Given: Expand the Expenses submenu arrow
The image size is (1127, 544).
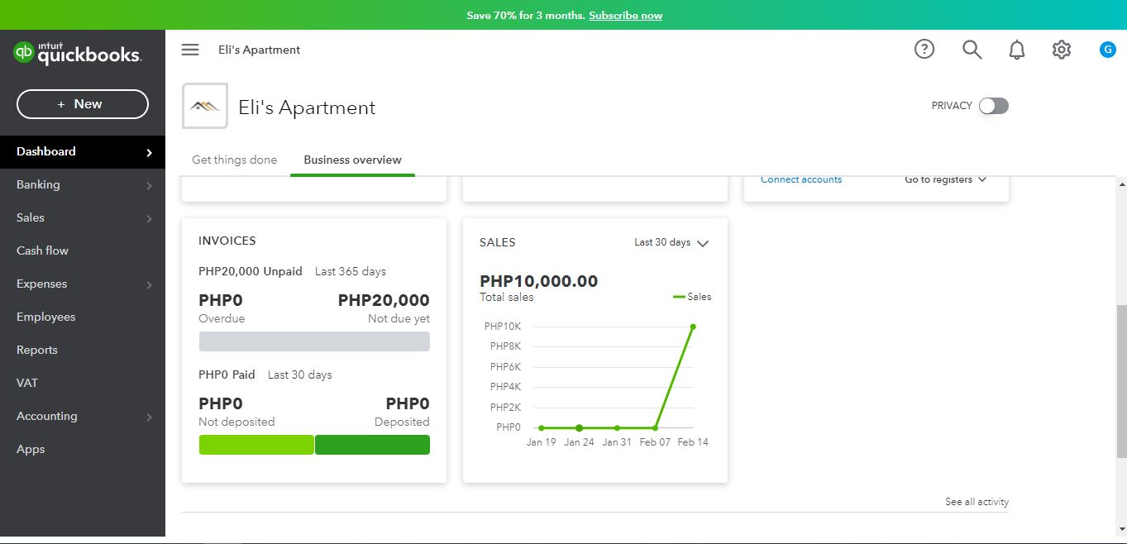Looking at the screenshot, I should tap(149, 284).
